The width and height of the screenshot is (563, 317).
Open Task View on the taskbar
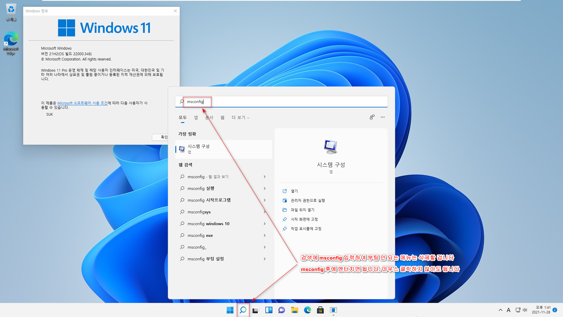(256, 310)
